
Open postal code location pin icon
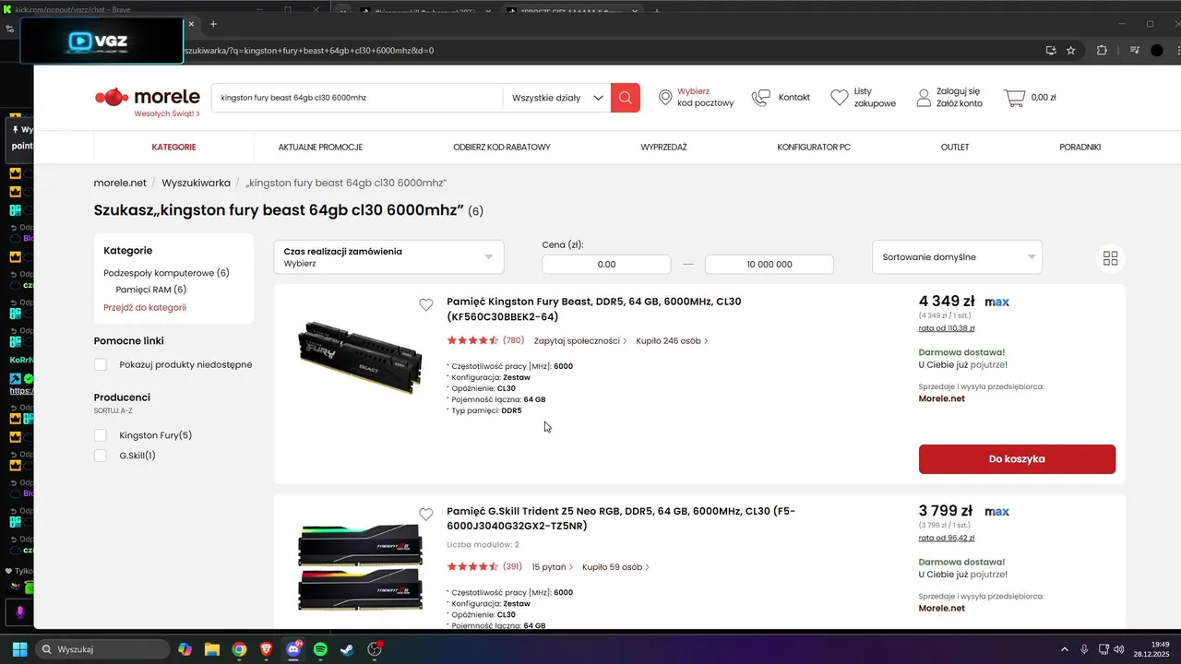665,98
